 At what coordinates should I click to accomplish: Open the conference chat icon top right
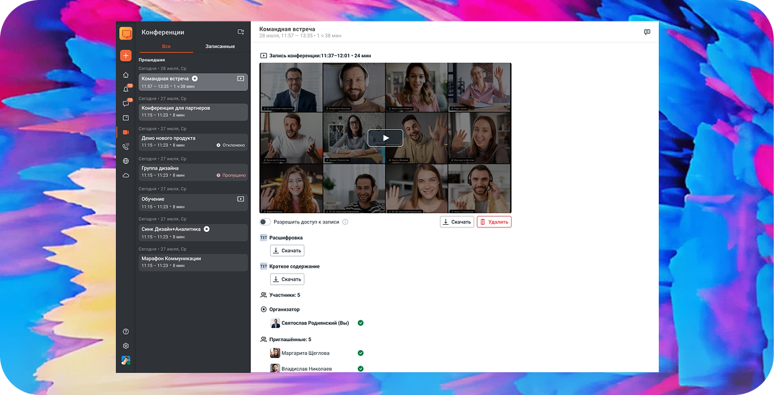(646, 32)
